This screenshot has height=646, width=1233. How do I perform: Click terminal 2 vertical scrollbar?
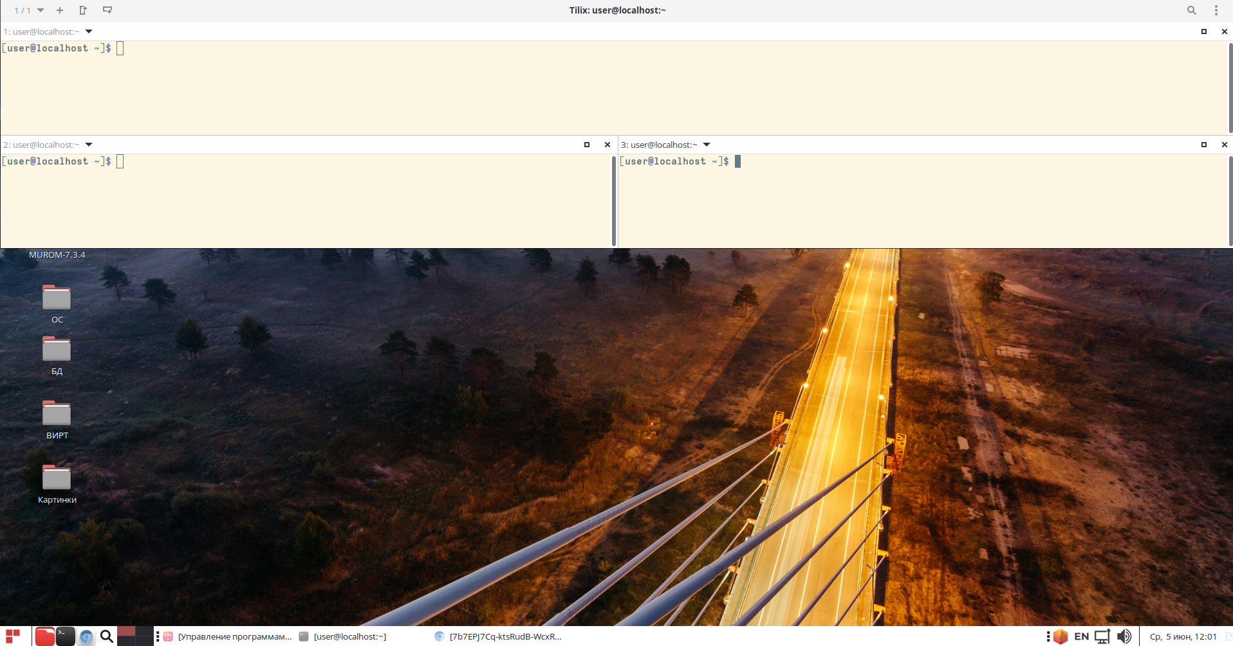[x=614, y=201]
